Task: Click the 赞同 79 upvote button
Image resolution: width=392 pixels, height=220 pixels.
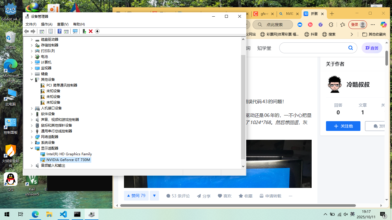Action: 136,196
